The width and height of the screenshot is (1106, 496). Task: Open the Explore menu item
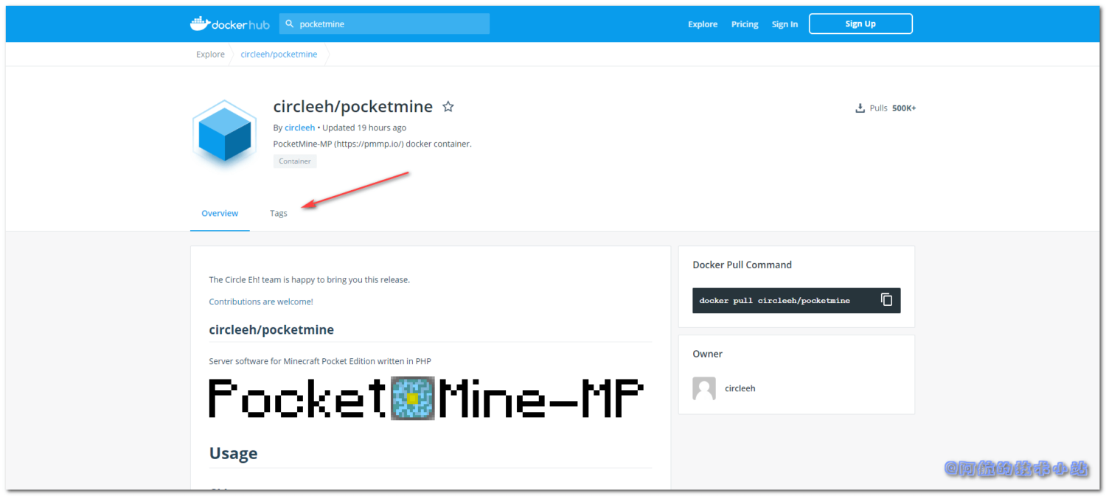coord(702,24)
